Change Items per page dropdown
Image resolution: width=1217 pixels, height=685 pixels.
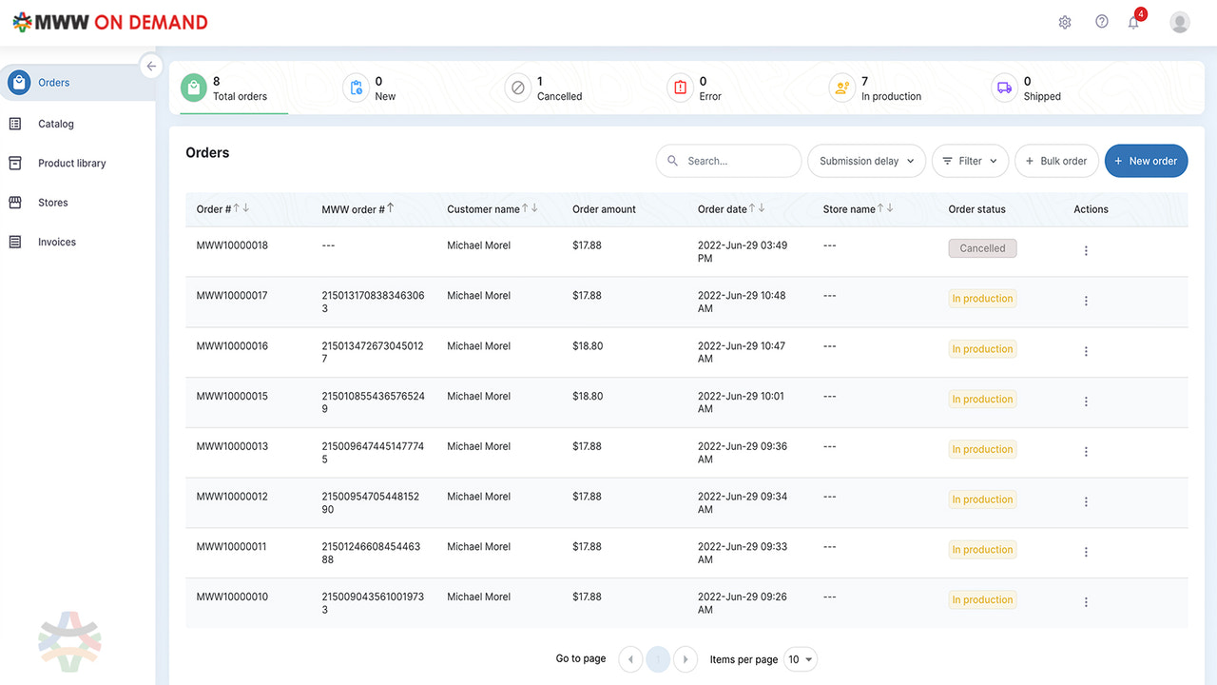[x=800, y=658]
